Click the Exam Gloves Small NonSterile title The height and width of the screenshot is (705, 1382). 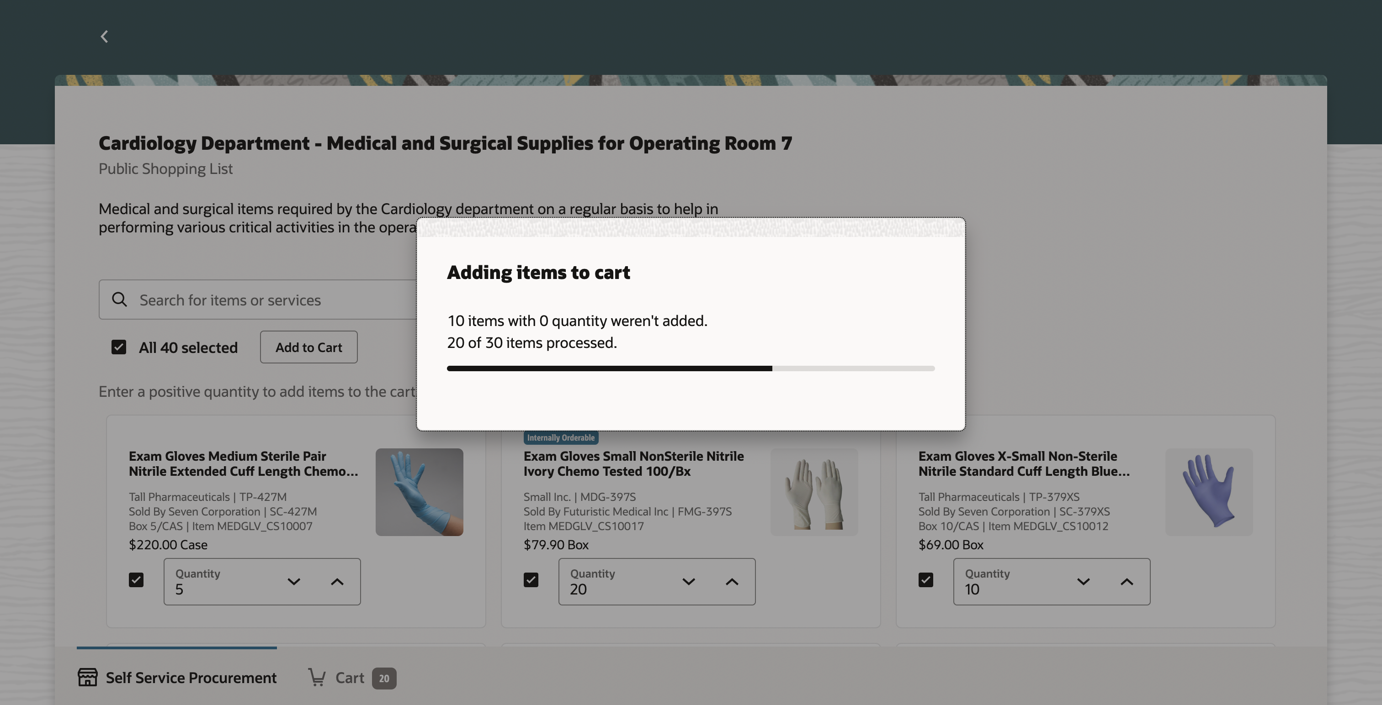633,463
